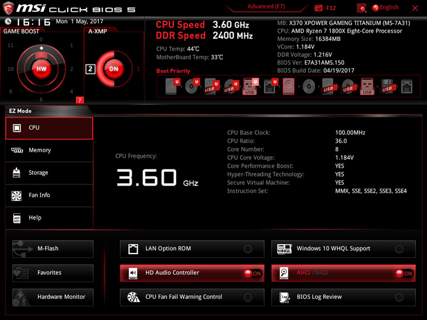Open the Memory section
The image size is (427, 320).
pos(49,151)
